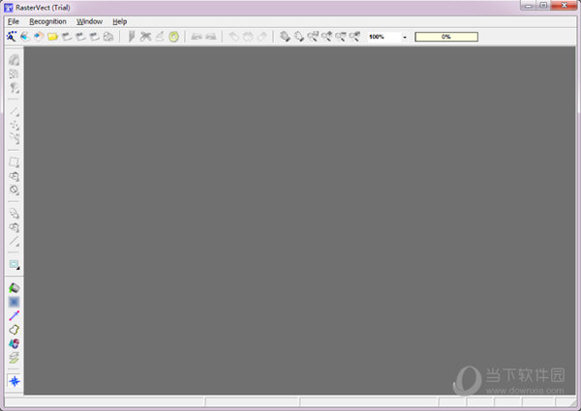Click the second hand tool icon

tap(298, 36)
